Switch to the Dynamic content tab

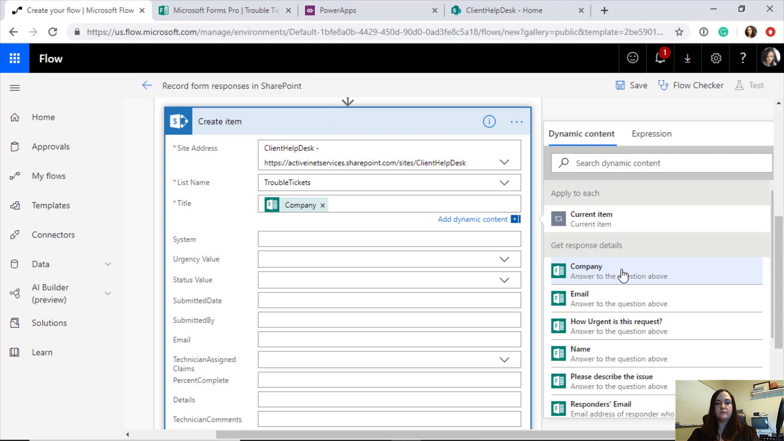click(x=581, y=134)
